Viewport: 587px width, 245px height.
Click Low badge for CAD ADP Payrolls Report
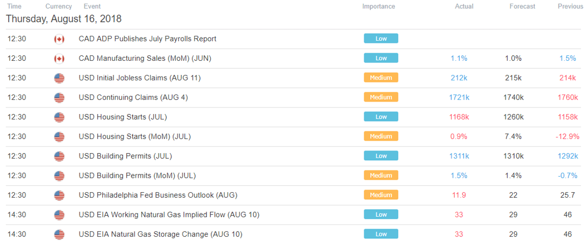pyautogui.click(x=381, y=39)
